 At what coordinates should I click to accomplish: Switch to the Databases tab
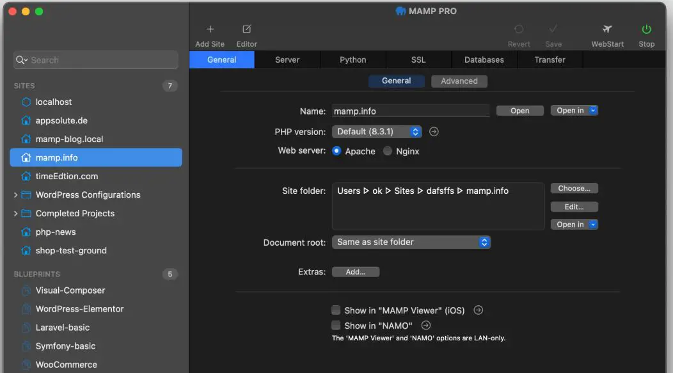pyautogui.click(x=484, y=60)
